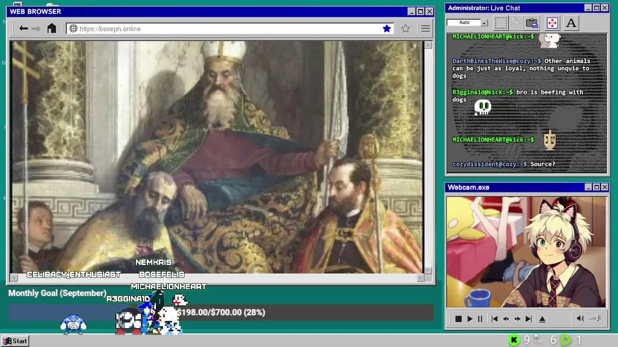Mute using the speaker icon in Webcam.exe
Image resolution: width=618 pixels, height=347 pixels.
[580, 319]
